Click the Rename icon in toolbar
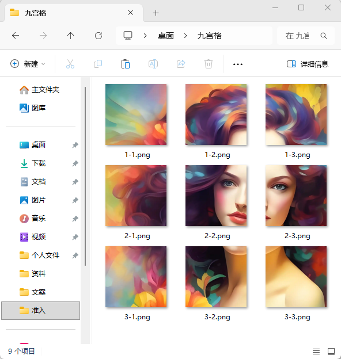Image resolution: width=341 pixels, height=359 pixels. click(153, 64)
